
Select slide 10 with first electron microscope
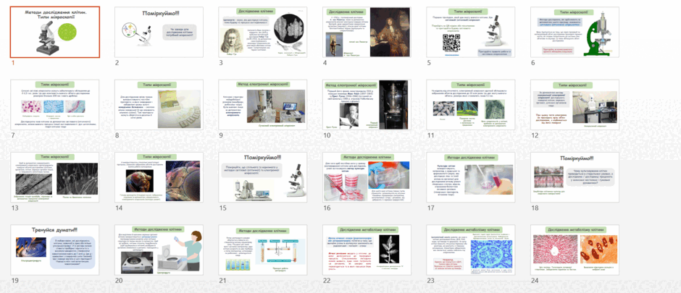click(367, 104)
